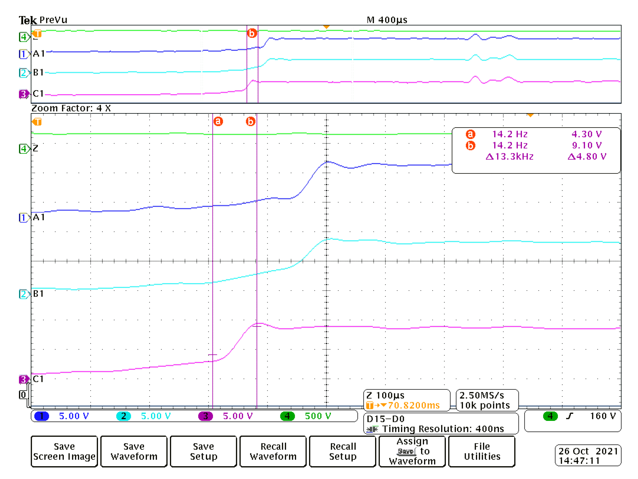Click channel 4 ground marker in zoom view
The width and height of the screenshot is (638, 479).
(x=24, y=149)
